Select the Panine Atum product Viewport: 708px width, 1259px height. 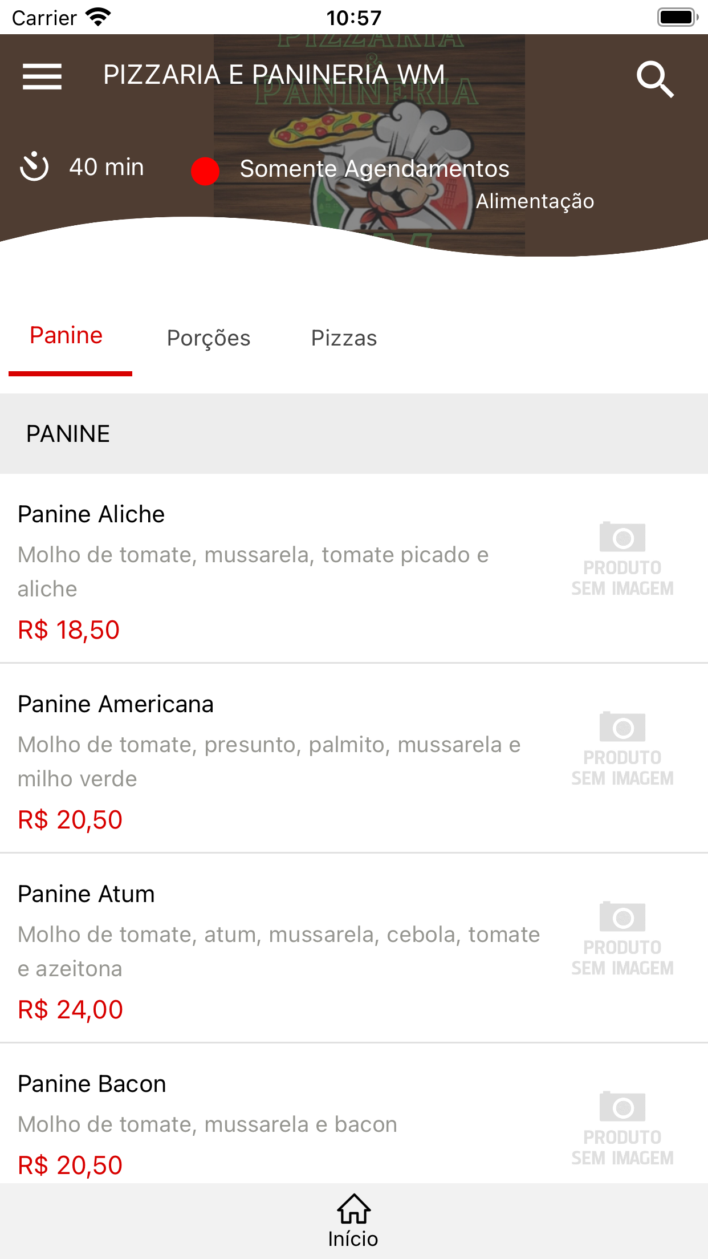tap(354, 948)
